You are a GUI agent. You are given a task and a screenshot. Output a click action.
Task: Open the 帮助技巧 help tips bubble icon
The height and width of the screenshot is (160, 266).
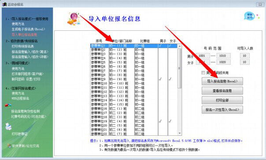pos(249,16)
